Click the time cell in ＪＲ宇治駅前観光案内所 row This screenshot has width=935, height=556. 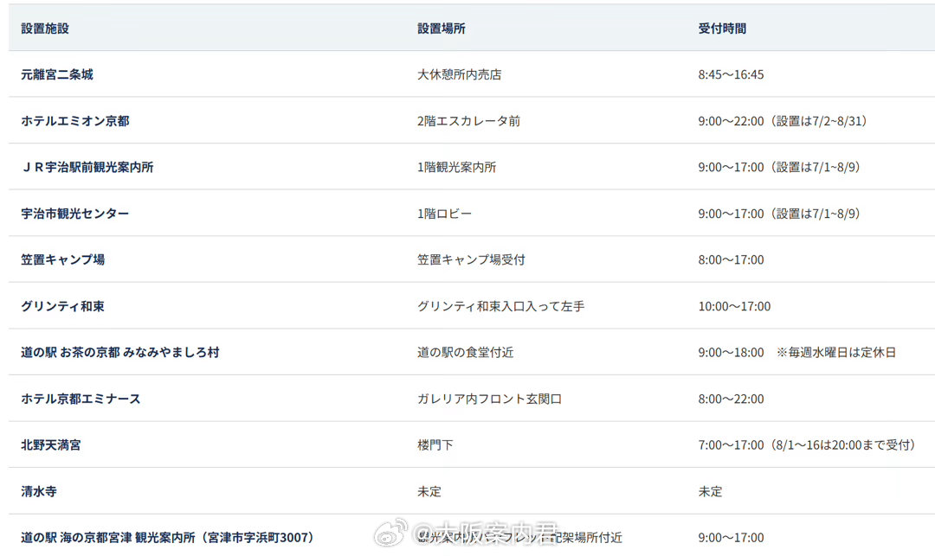tap(779, 167)
